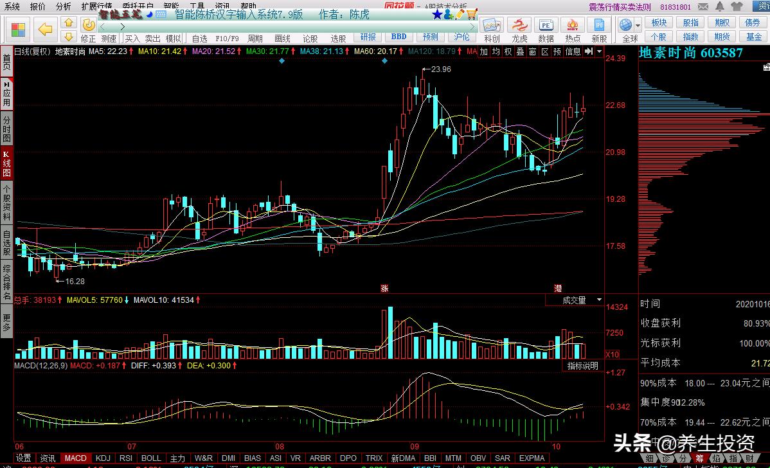Screen dimensions: 770x468
Task: Click the 港 marker on the chart timeline
Action: click(x=558, y=288)
